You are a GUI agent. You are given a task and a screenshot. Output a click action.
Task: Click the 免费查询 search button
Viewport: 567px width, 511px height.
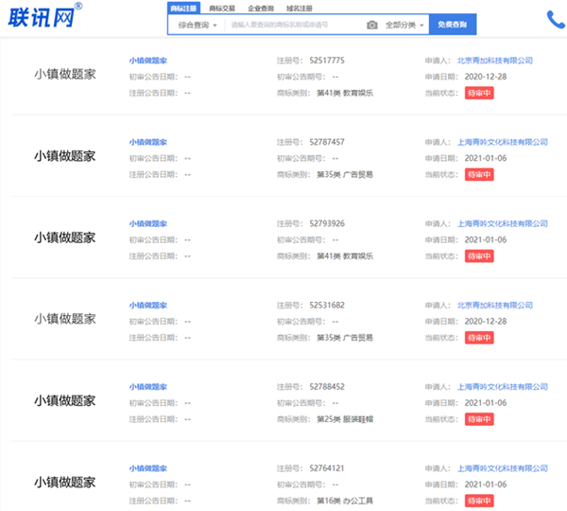(x=453, y=25)
